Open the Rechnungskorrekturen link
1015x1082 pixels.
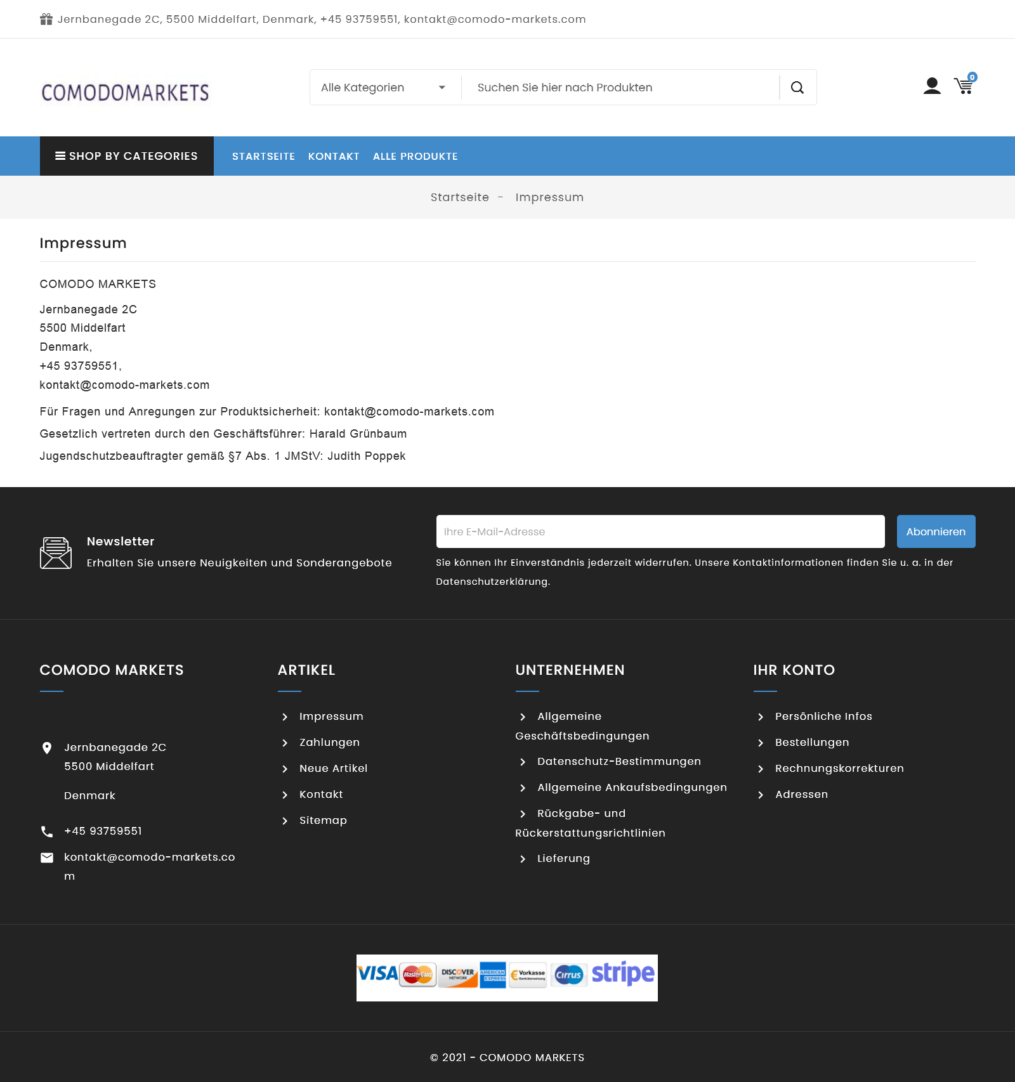pos(839,769)
